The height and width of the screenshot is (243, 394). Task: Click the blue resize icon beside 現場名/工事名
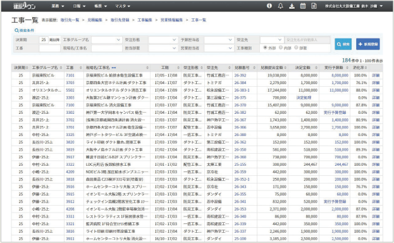114,68
